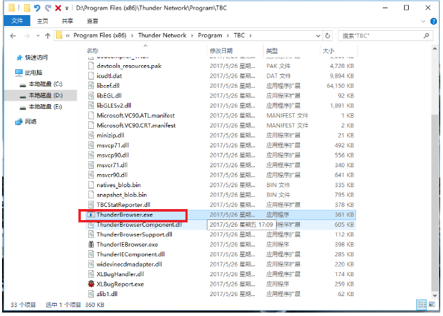Select 网络 in navigation pane

point(31,121)
